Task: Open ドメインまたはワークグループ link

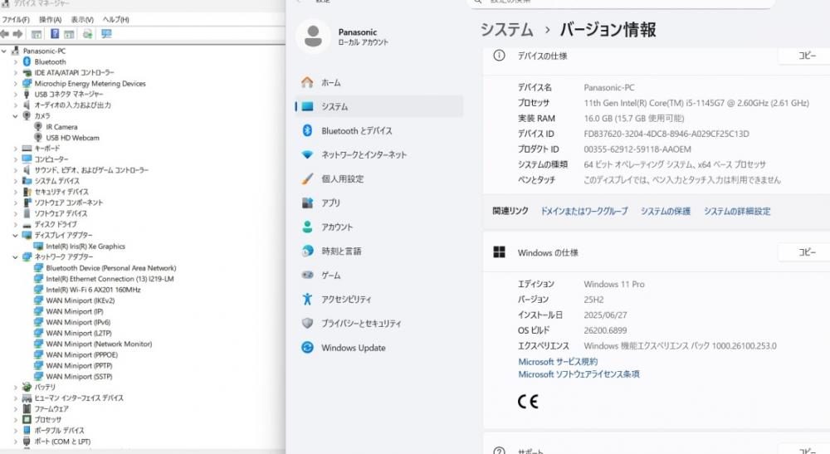Action: pos(583,211)
